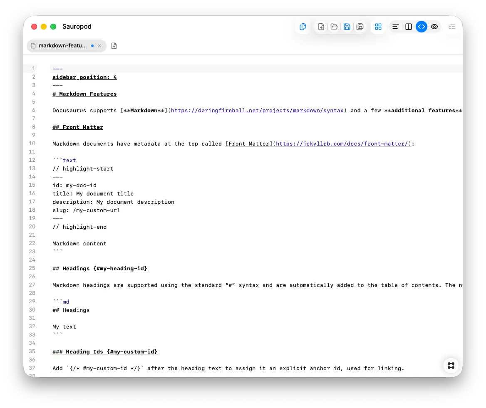Viewport: 486px width, 408px height.
Task: Click the '## Headings' line inside code block
Action: tap(71, 310)
